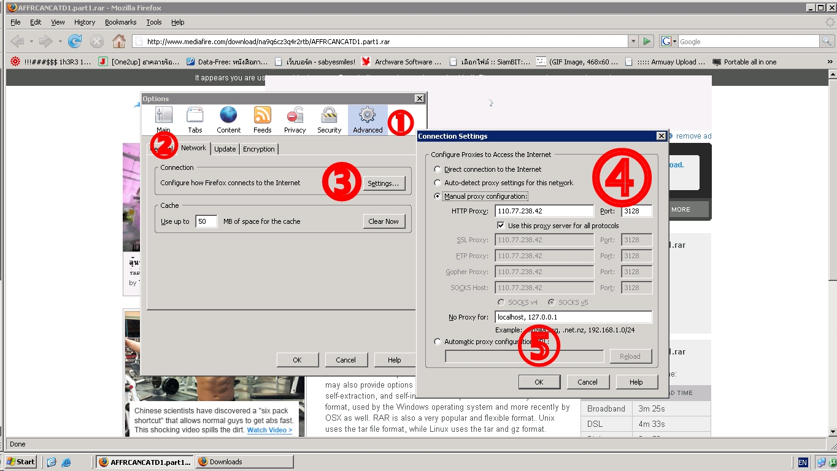Click OK in the Options dialog
Viewport: 837px width, 471px height.
[297, 360]
